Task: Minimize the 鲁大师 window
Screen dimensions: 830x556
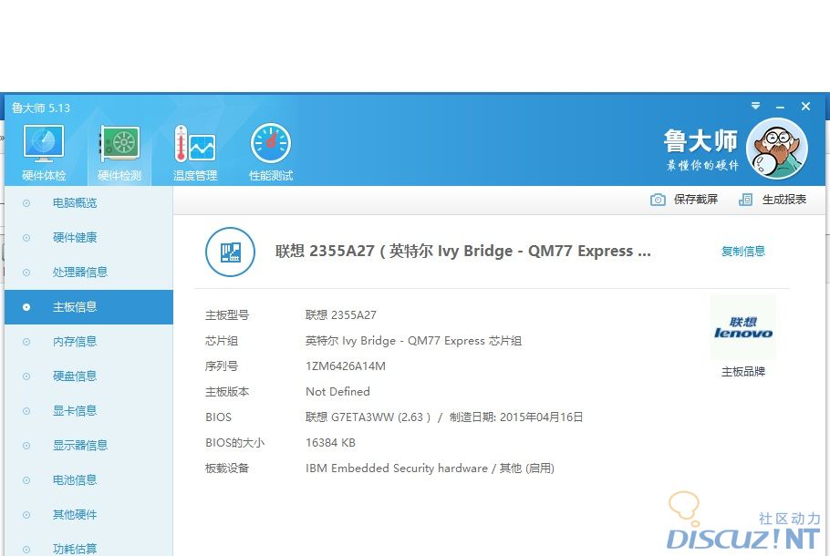Action: 780,107
